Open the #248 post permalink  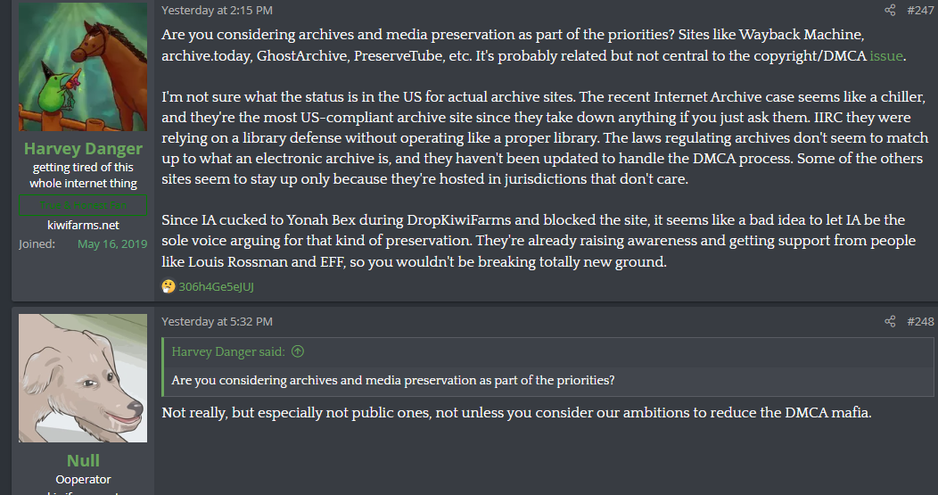(920, 321)
